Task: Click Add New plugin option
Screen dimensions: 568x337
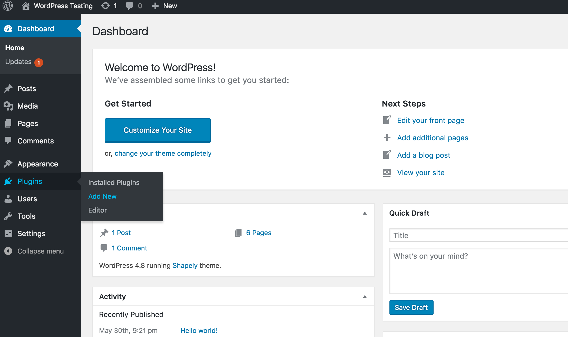Action: [x=102, y=196]
